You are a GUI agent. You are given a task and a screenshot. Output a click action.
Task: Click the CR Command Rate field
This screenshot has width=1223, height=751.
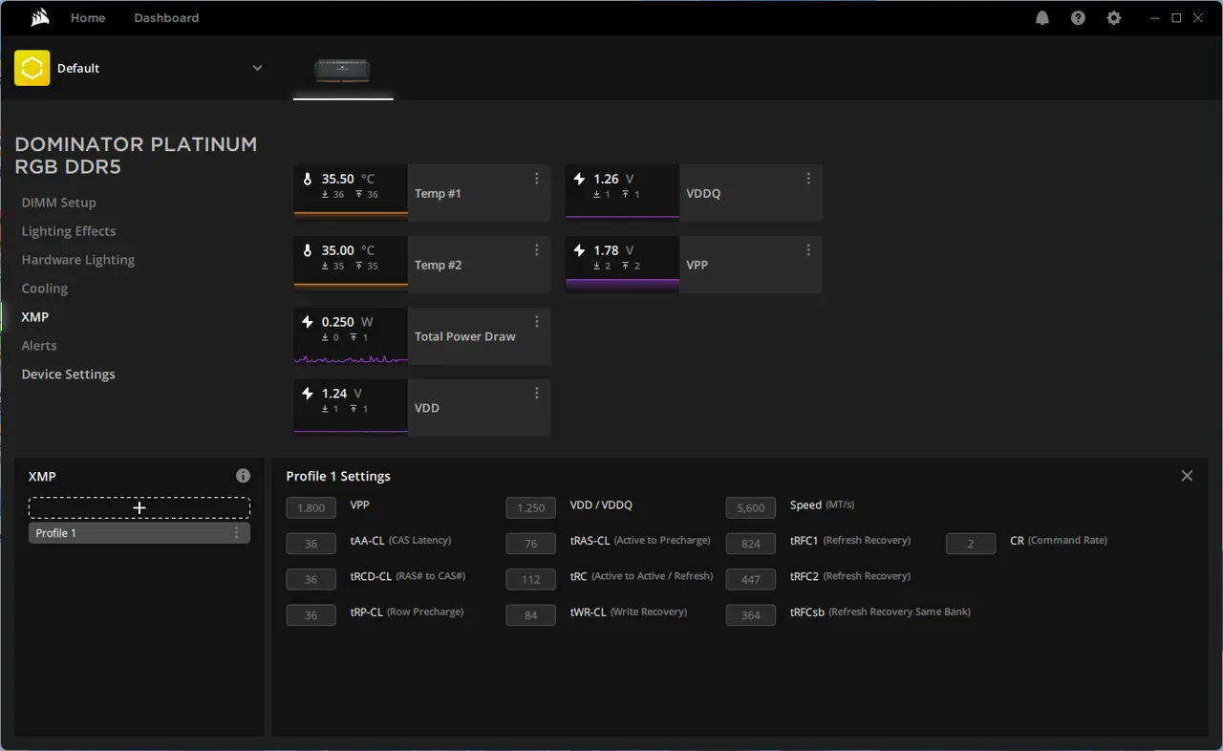point(971,544)
